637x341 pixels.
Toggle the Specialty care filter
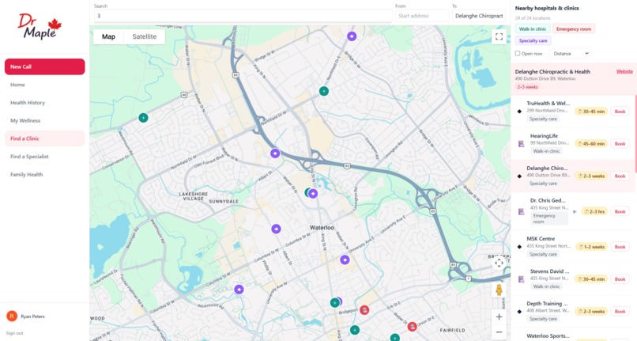(x=533, y=40)
